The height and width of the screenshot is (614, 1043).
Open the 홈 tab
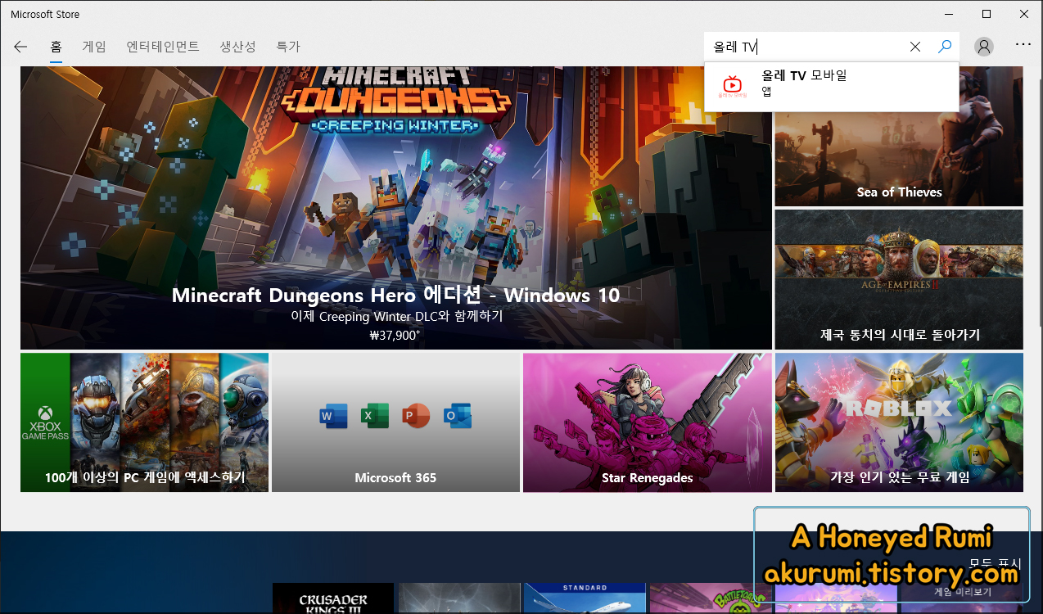pyautogui.click(x=56, y=47)
